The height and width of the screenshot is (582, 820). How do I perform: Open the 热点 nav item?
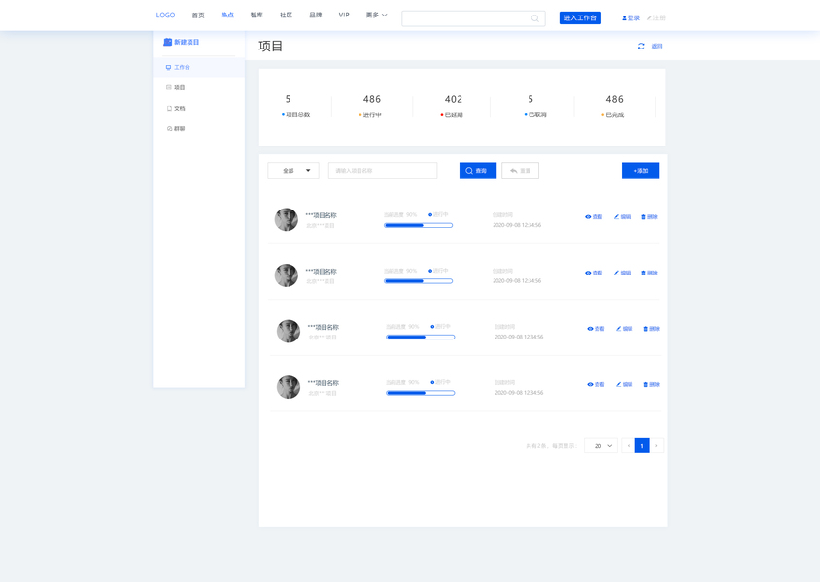227,16
